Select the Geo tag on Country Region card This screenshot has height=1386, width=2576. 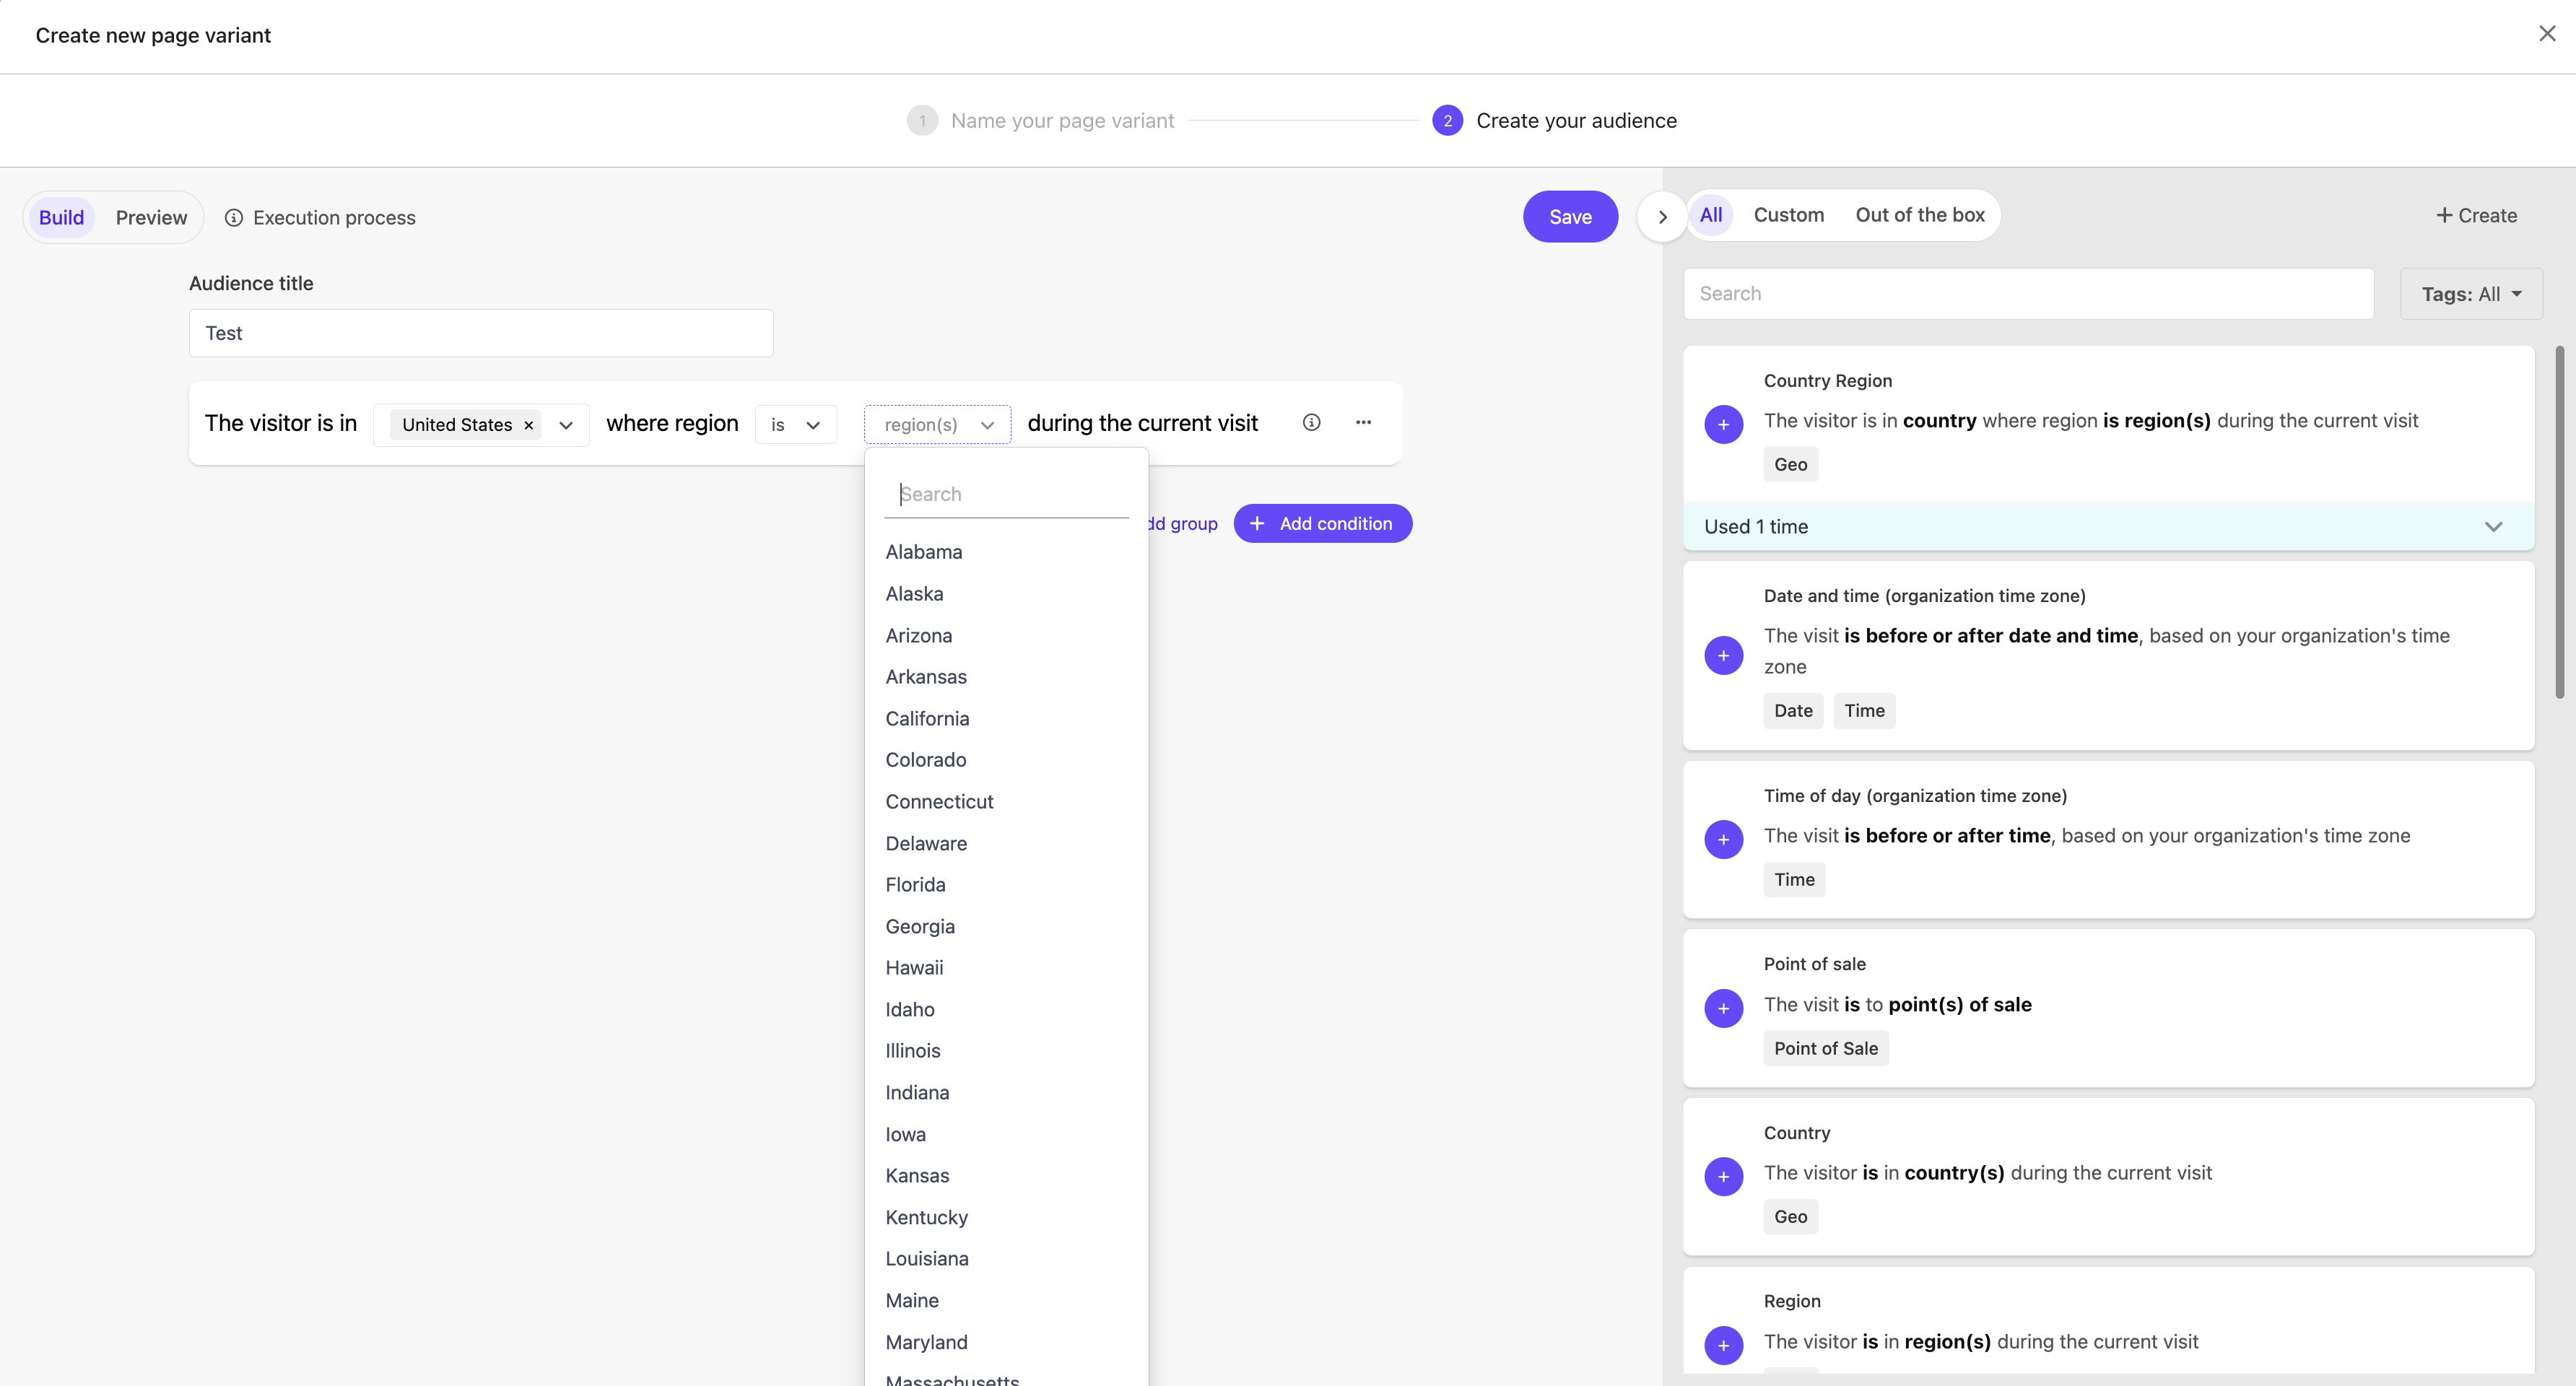coord(1790,464)
